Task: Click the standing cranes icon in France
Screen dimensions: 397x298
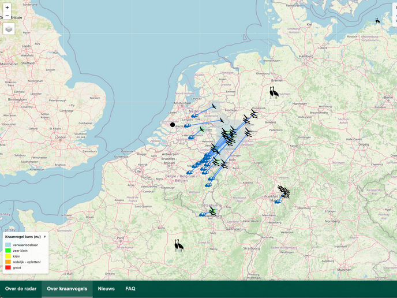Action: tap(179, 245)
